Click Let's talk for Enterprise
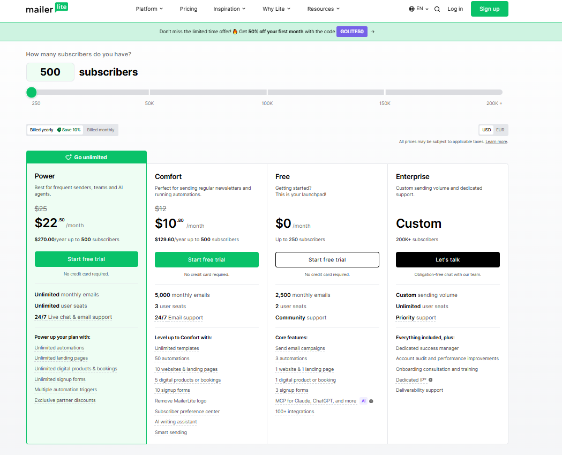The image size is (562, 455). click(448, 259)
